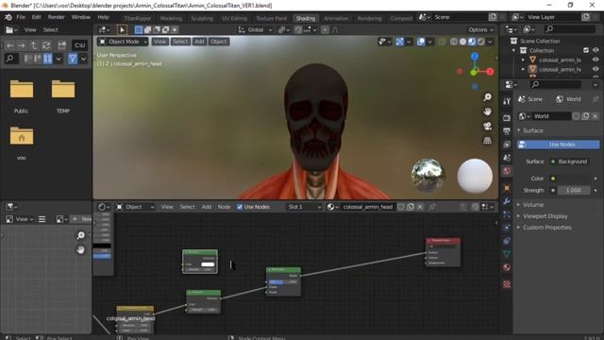Click the viewport Pan hand icon
The height and width of the screenshot is (340, 604).
pyautogui.click(x=488, y=111)
